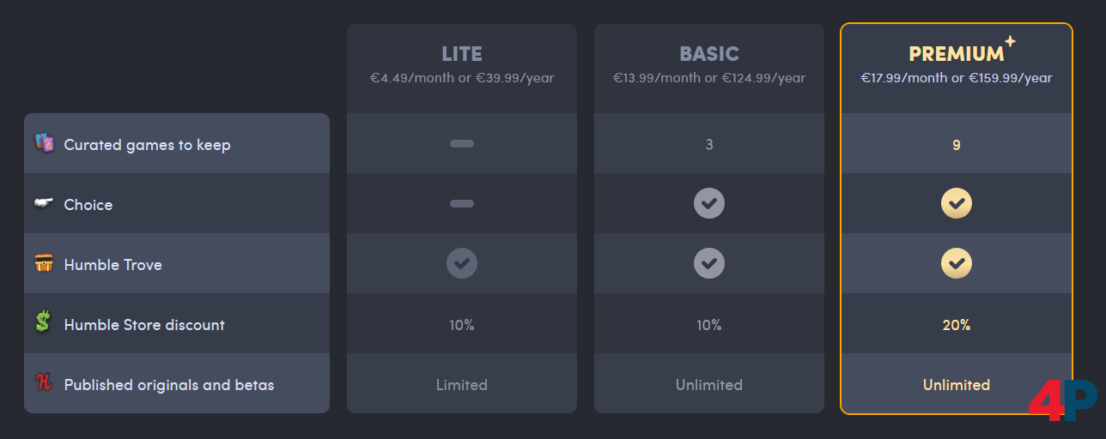Click the sparkle star next to Premium
The image size is (1106, 439).
click(x=1010, y=41)
